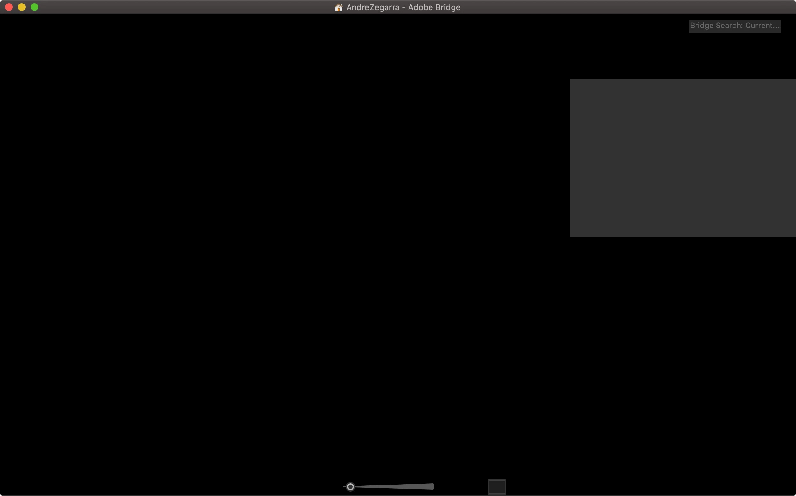This screenshot has width=796, height=496.
Task: Click the empty title bar right of title
Action: [x=590, y=7]
